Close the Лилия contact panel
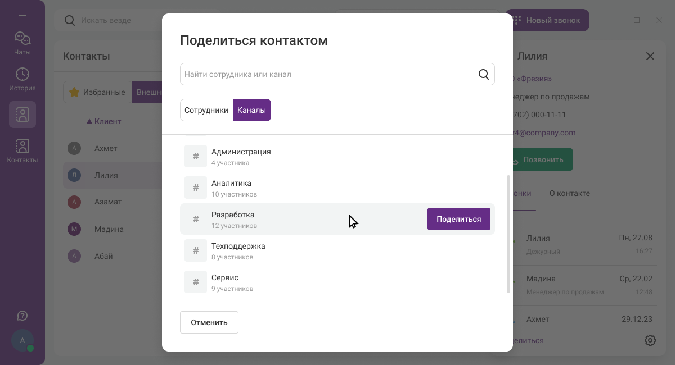Screen dimensions: 675x365 (x=650, y=56)
